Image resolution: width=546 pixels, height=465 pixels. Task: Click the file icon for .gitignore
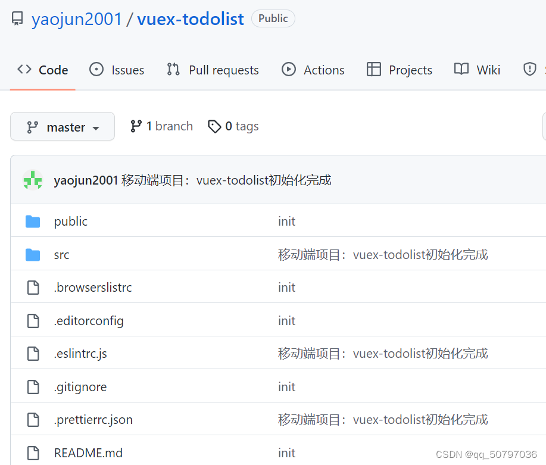(x=33, y=387)
